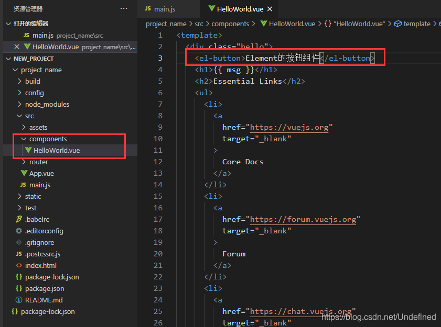Open the .editorconfig file

(70, 231)
